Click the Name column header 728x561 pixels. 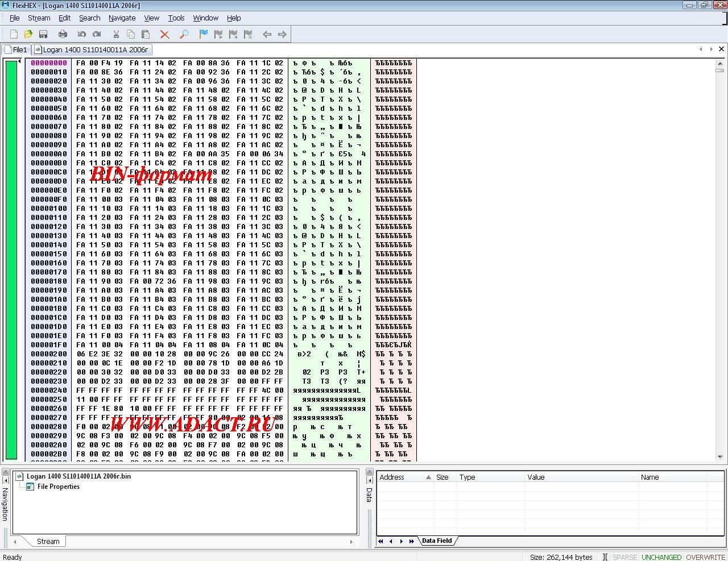click(672, 477)
